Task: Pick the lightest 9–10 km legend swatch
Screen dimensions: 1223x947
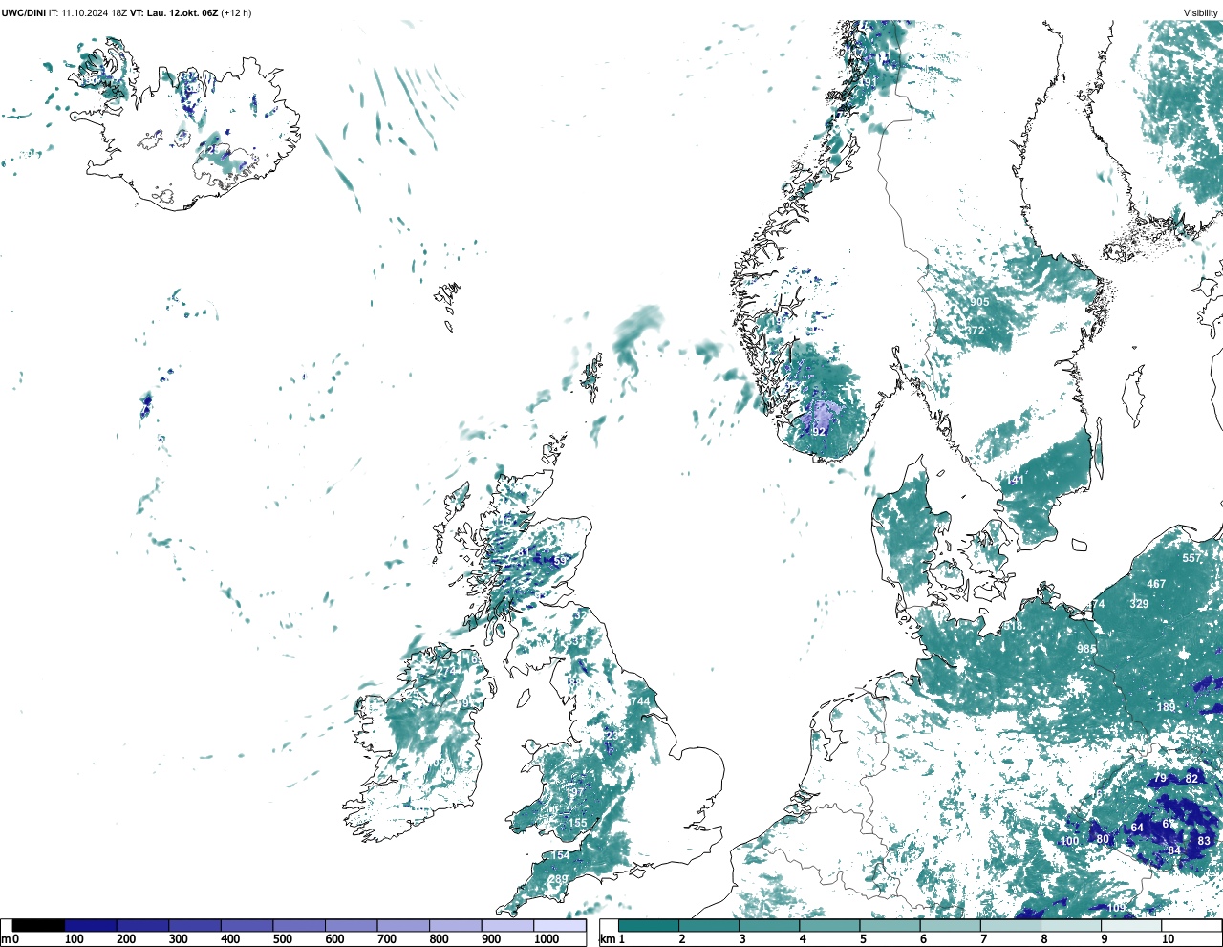Action: pos(1132,925)
